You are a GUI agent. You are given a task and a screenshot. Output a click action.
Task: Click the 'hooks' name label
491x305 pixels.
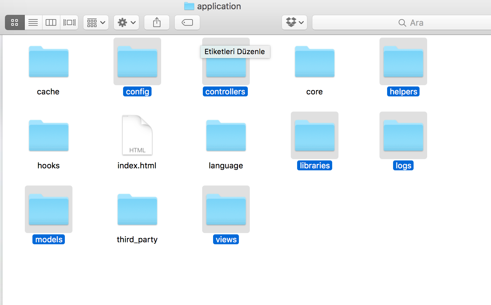point(49,166)
